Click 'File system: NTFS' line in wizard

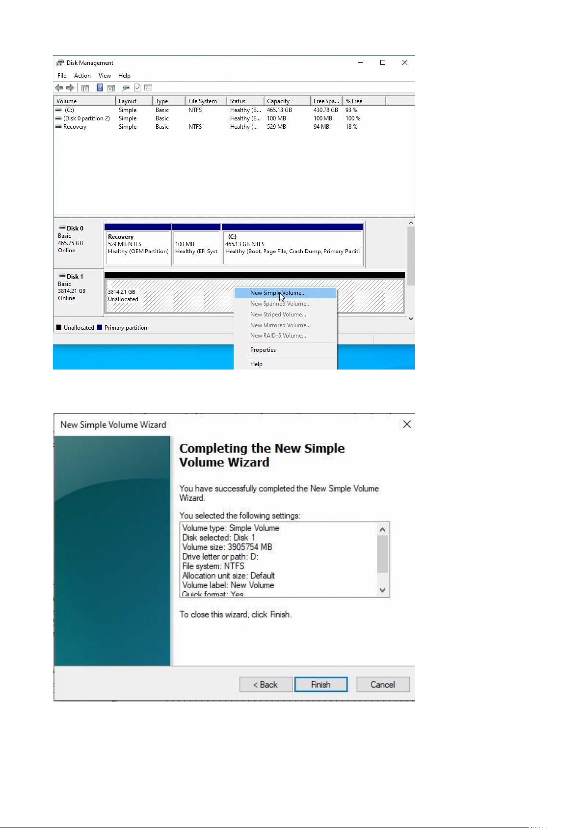coord(213,566)
